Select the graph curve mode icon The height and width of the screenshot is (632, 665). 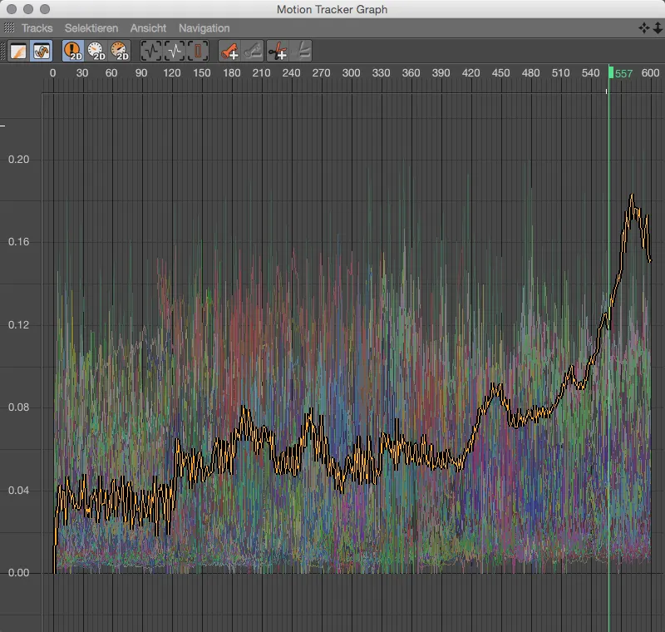pos(41,52)
